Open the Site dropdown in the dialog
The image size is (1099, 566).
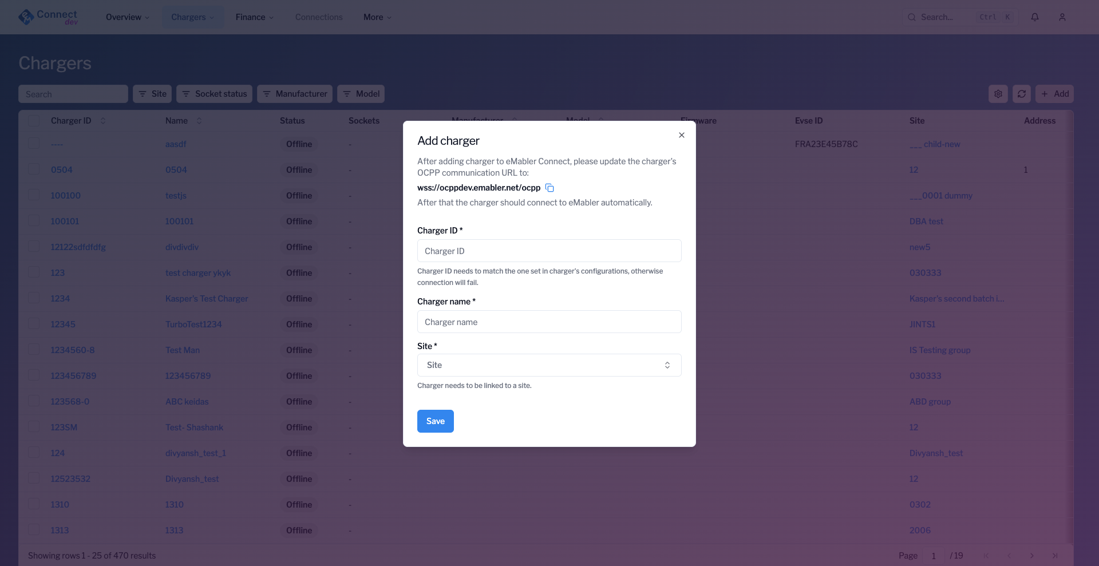tap(549, 365)
